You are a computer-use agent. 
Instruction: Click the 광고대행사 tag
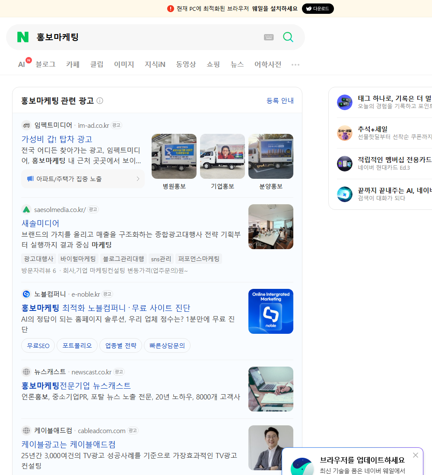pyautogui.click(x=38, y=259)
